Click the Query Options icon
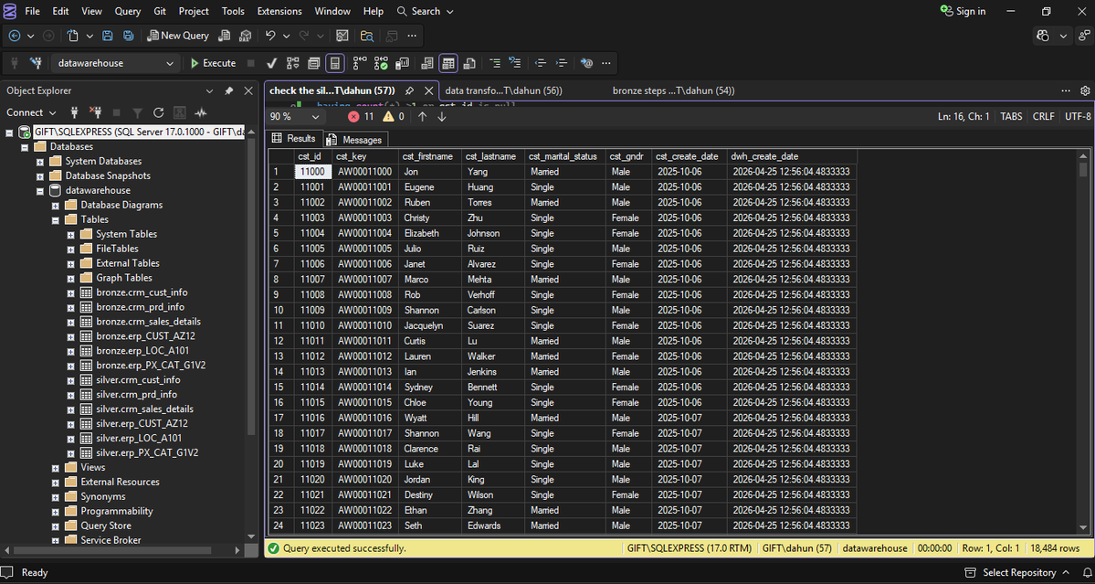Screen dimensions: 1095x584 (x=314, y=64)
